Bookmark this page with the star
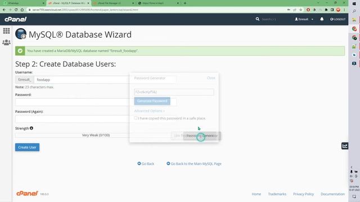 coord(300,10)
